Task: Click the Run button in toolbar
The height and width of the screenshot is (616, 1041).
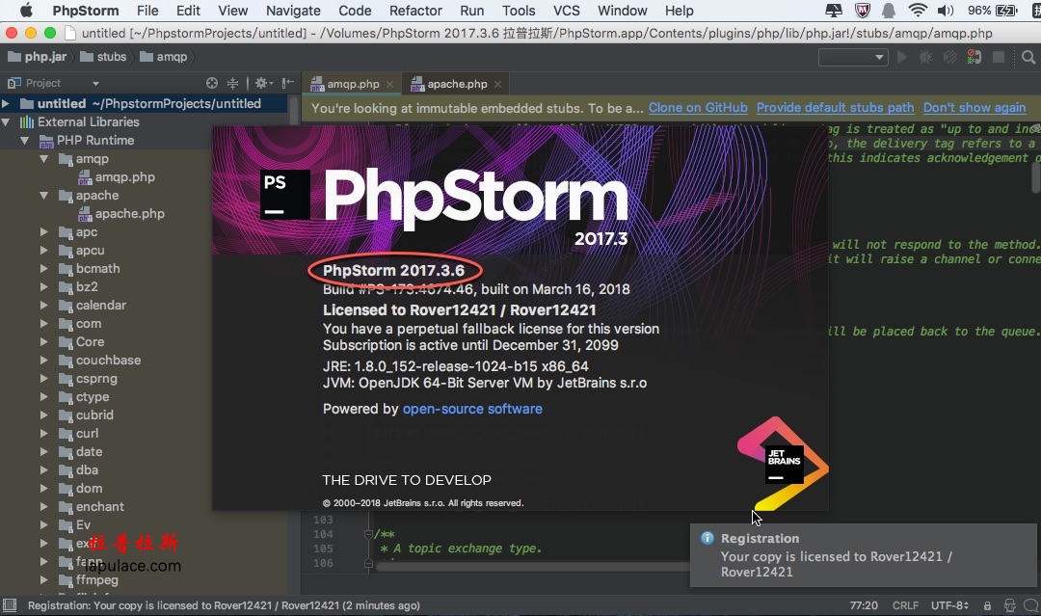Action: pyautogui.click(x=902, y=57)
